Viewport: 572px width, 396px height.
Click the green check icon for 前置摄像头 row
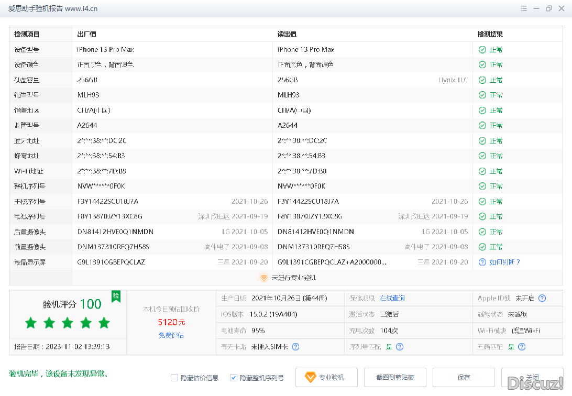pos(482,247)
